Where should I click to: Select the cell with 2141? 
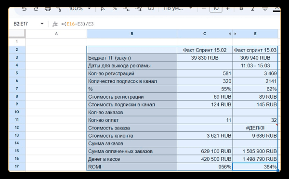[x=255, y=81]
